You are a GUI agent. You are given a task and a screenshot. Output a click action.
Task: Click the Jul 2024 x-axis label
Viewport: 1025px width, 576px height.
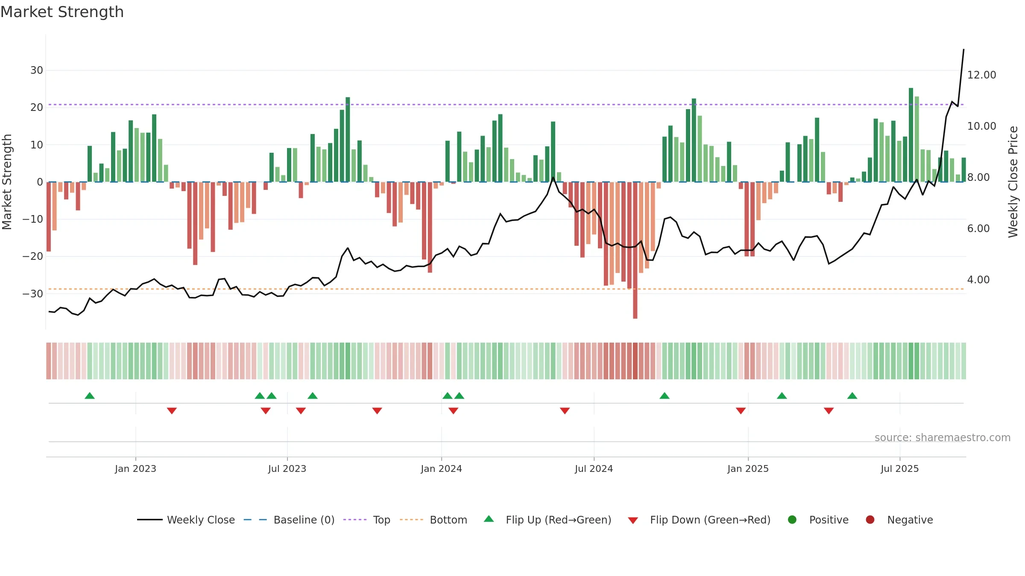click(x=594, y=468)
